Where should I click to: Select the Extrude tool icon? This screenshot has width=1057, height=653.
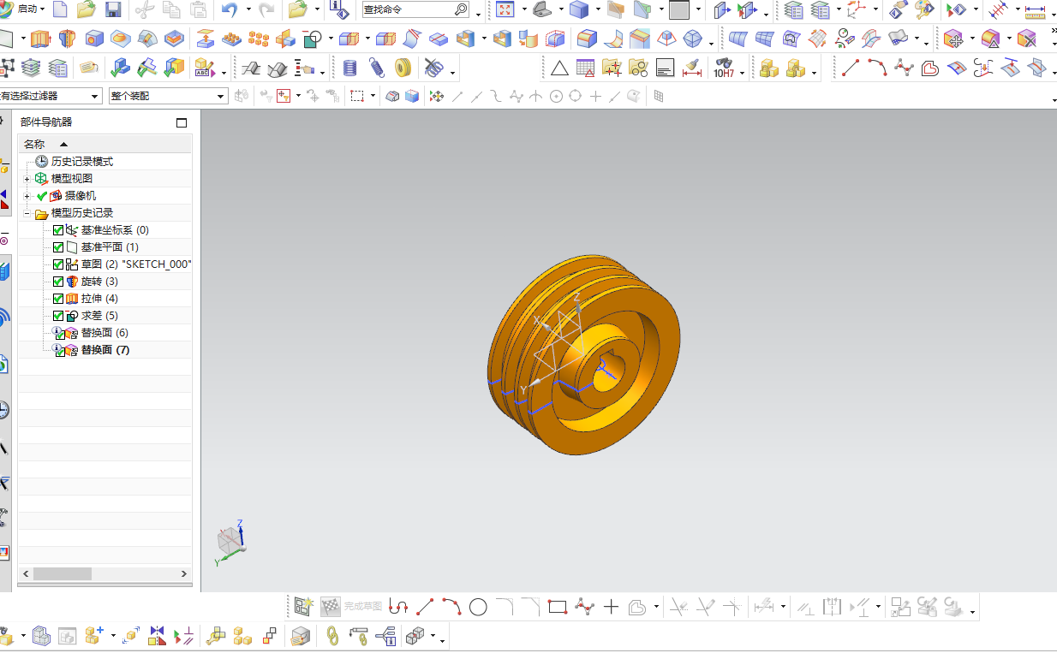(x=40, y=39)
